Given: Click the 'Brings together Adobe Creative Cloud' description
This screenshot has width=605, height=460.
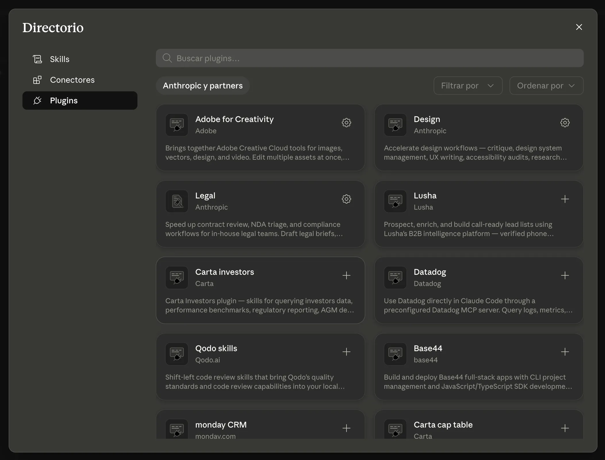Looking at the screenshot, I should (257, 153).
